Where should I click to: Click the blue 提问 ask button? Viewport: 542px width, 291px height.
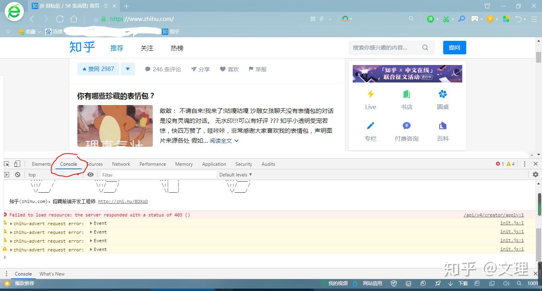[x=455, y=48]
